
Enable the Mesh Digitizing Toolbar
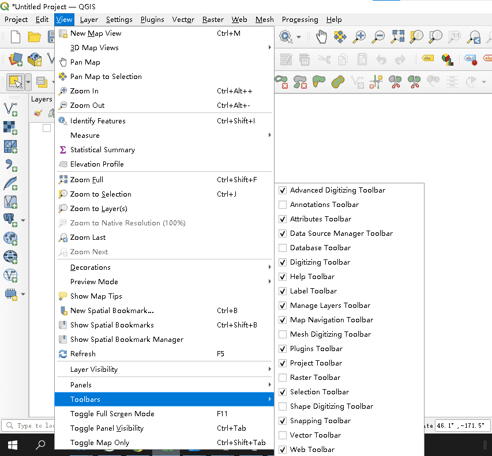(283, 334)
